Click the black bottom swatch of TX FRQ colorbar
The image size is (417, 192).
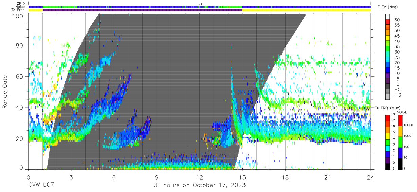pyautogui.click(x=388, y=166)
